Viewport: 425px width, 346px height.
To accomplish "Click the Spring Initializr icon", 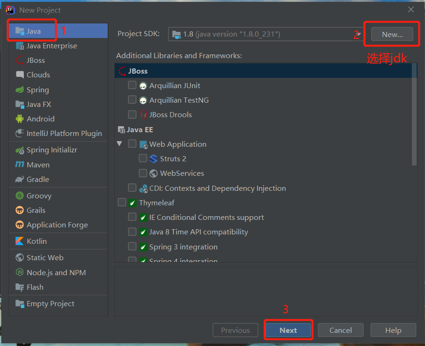I will click(20, 150).
